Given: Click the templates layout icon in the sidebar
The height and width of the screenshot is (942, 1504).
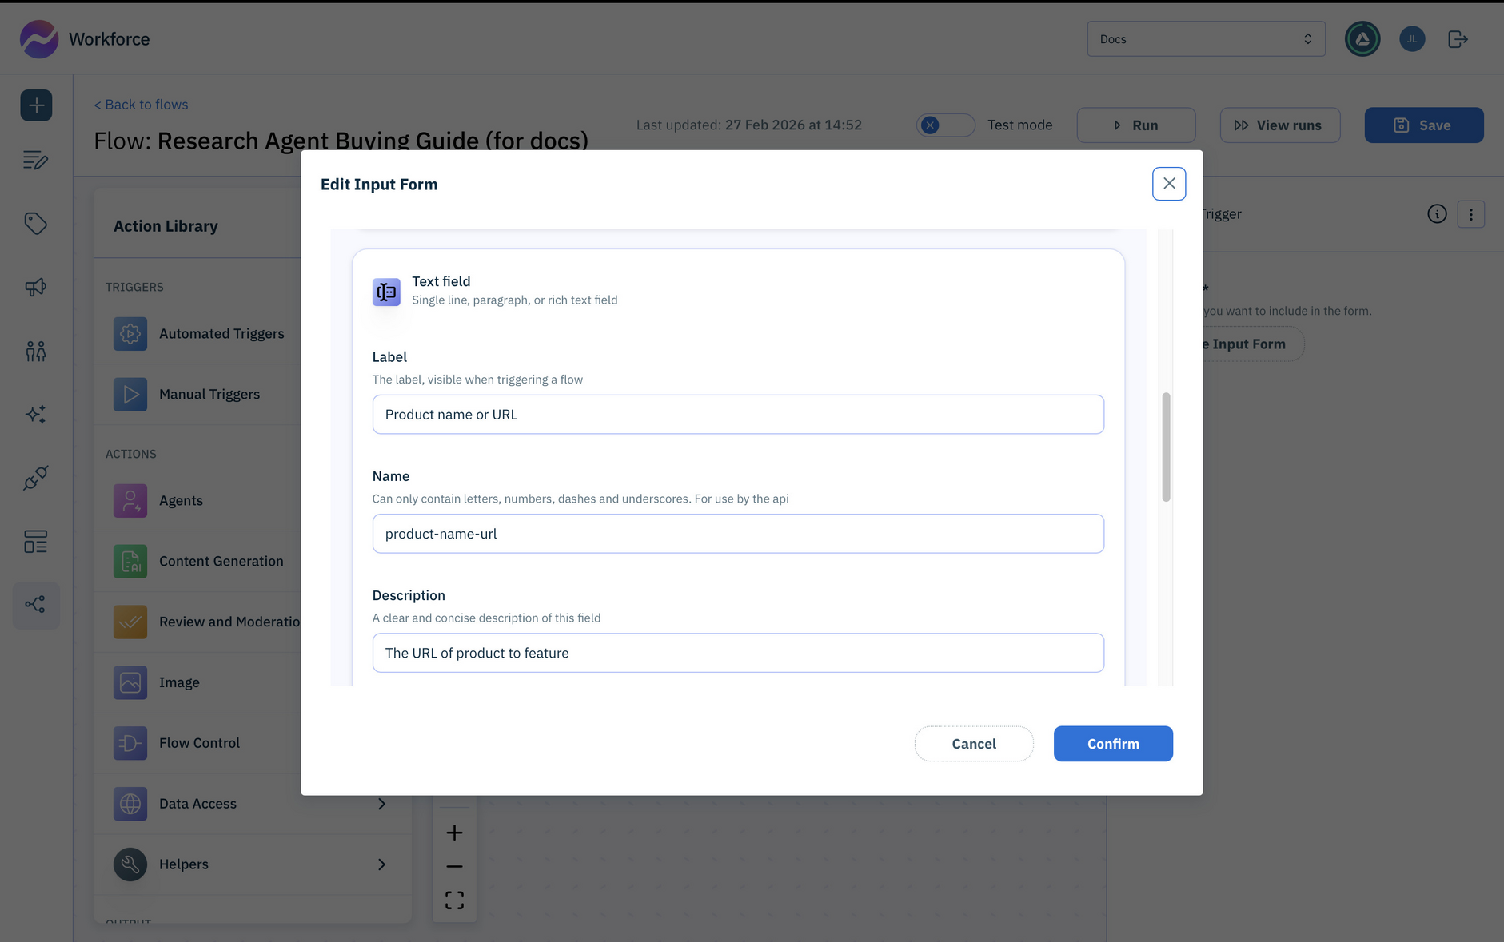Looking at the screenshot, I should [36, 542].
